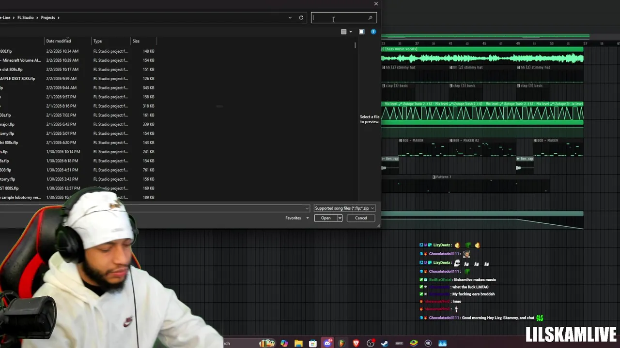Click the file list vertical scrollbar thumb

pyautogui.click(x=355, y=45)
